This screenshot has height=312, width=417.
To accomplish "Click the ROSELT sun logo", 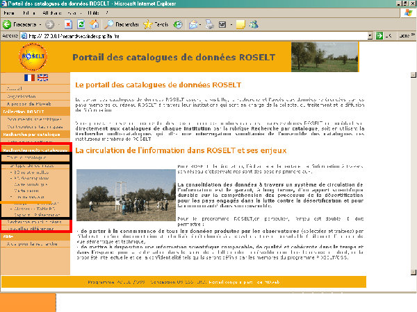I will (x=33, y=57).
